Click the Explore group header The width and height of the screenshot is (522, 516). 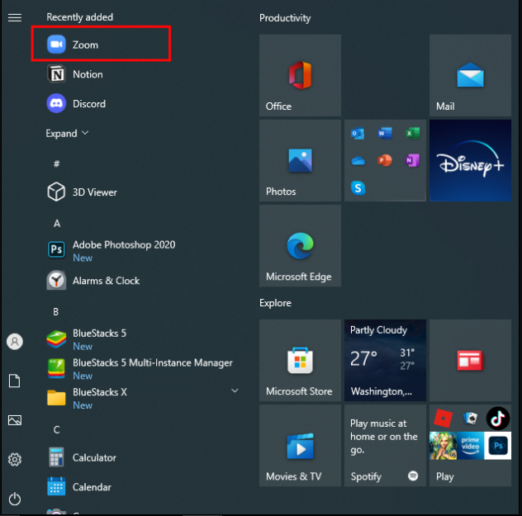[x=275, y=303]
